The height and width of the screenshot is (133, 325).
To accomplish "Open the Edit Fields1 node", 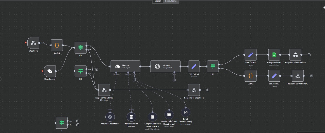I will 251,55.
